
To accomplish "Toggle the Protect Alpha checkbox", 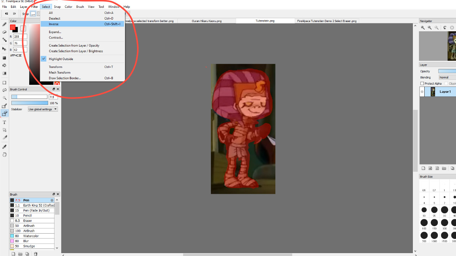I will pyautogui.click(x=422, y=84).
